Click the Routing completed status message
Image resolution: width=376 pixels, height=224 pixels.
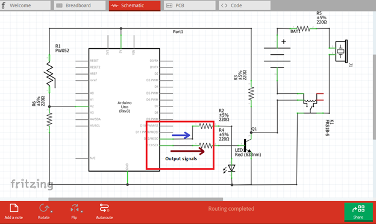231,209
